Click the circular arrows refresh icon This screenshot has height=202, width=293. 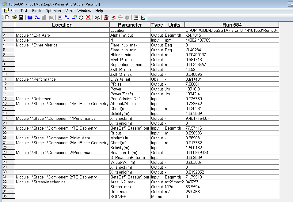pyautogui.click(x=81, y=18)
